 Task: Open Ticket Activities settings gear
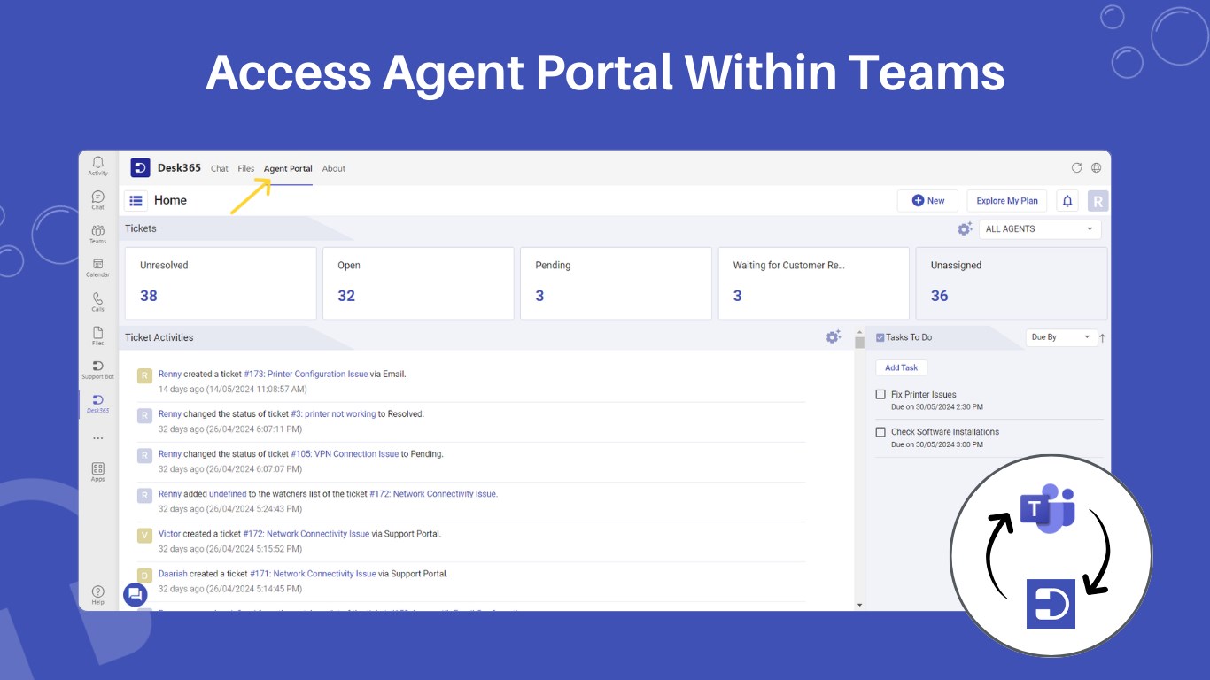click(833, 336)
